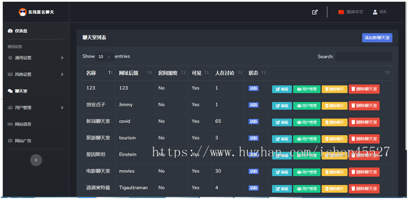
Task: Manage users of 新冠聊天室
Action: [307, 122]
